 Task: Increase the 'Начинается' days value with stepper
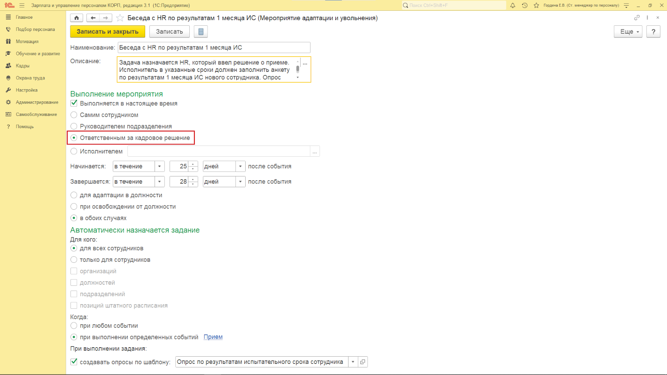click(x=193, y=164)
